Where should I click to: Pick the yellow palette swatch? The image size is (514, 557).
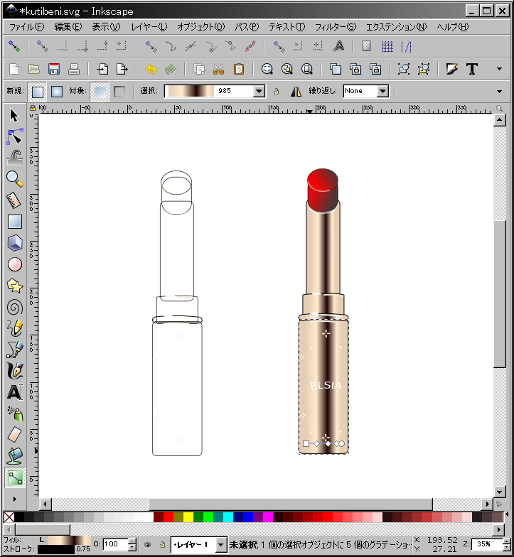(188, 517)
